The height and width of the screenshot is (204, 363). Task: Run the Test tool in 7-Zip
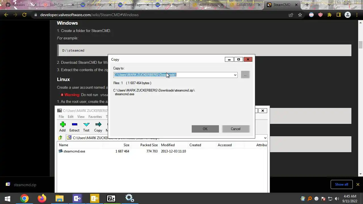pyautogui.click(x=86, y=127)
